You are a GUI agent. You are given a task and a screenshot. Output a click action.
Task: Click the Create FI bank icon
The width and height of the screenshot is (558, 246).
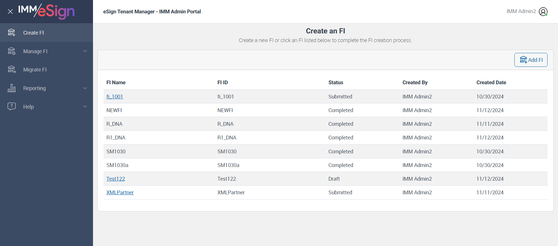pyautogui.click(x=12, y=33)
